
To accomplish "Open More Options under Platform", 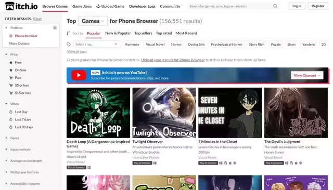I will pos(19,44).
